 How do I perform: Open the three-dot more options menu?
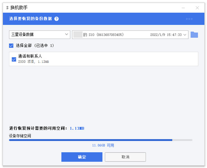coord(189,19)
